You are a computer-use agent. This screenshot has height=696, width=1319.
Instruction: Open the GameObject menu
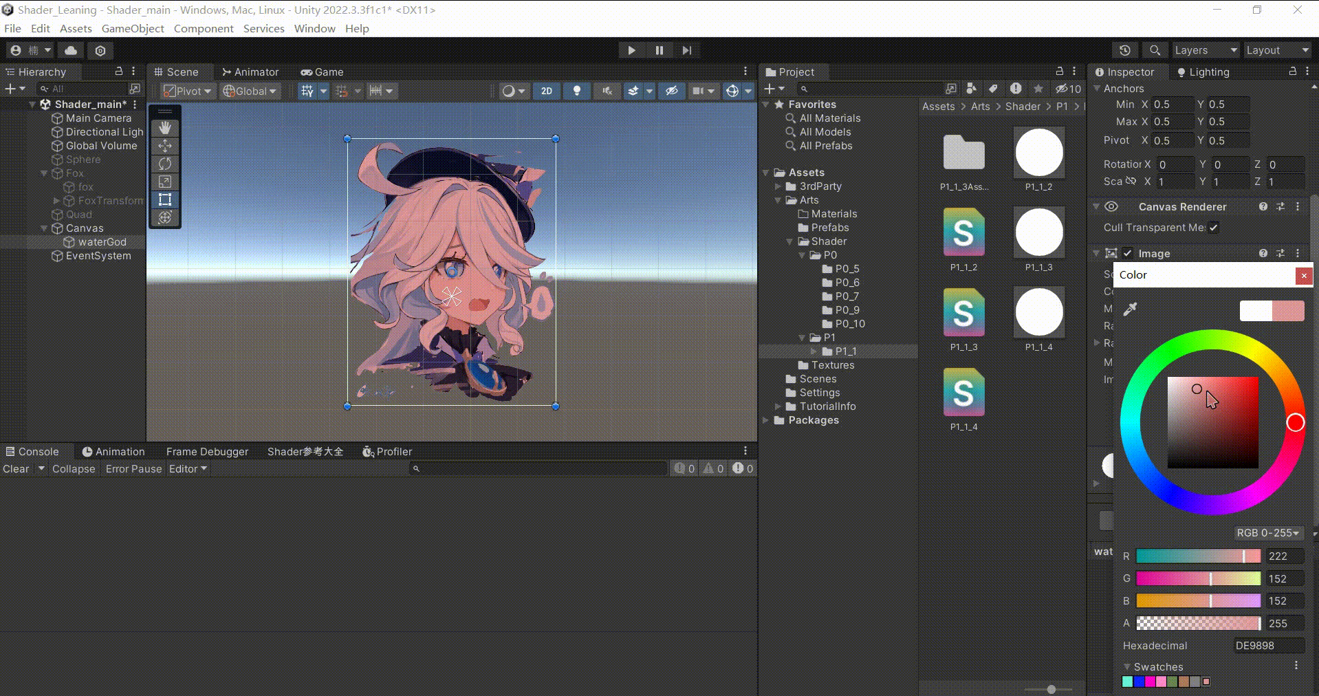click(133, 28)
